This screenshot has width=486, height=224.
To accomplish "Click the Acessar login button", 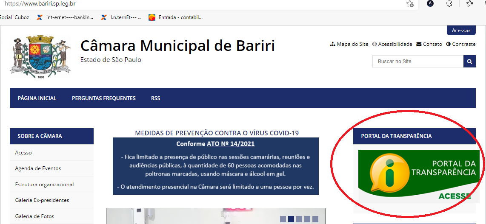I will point(461,31).
